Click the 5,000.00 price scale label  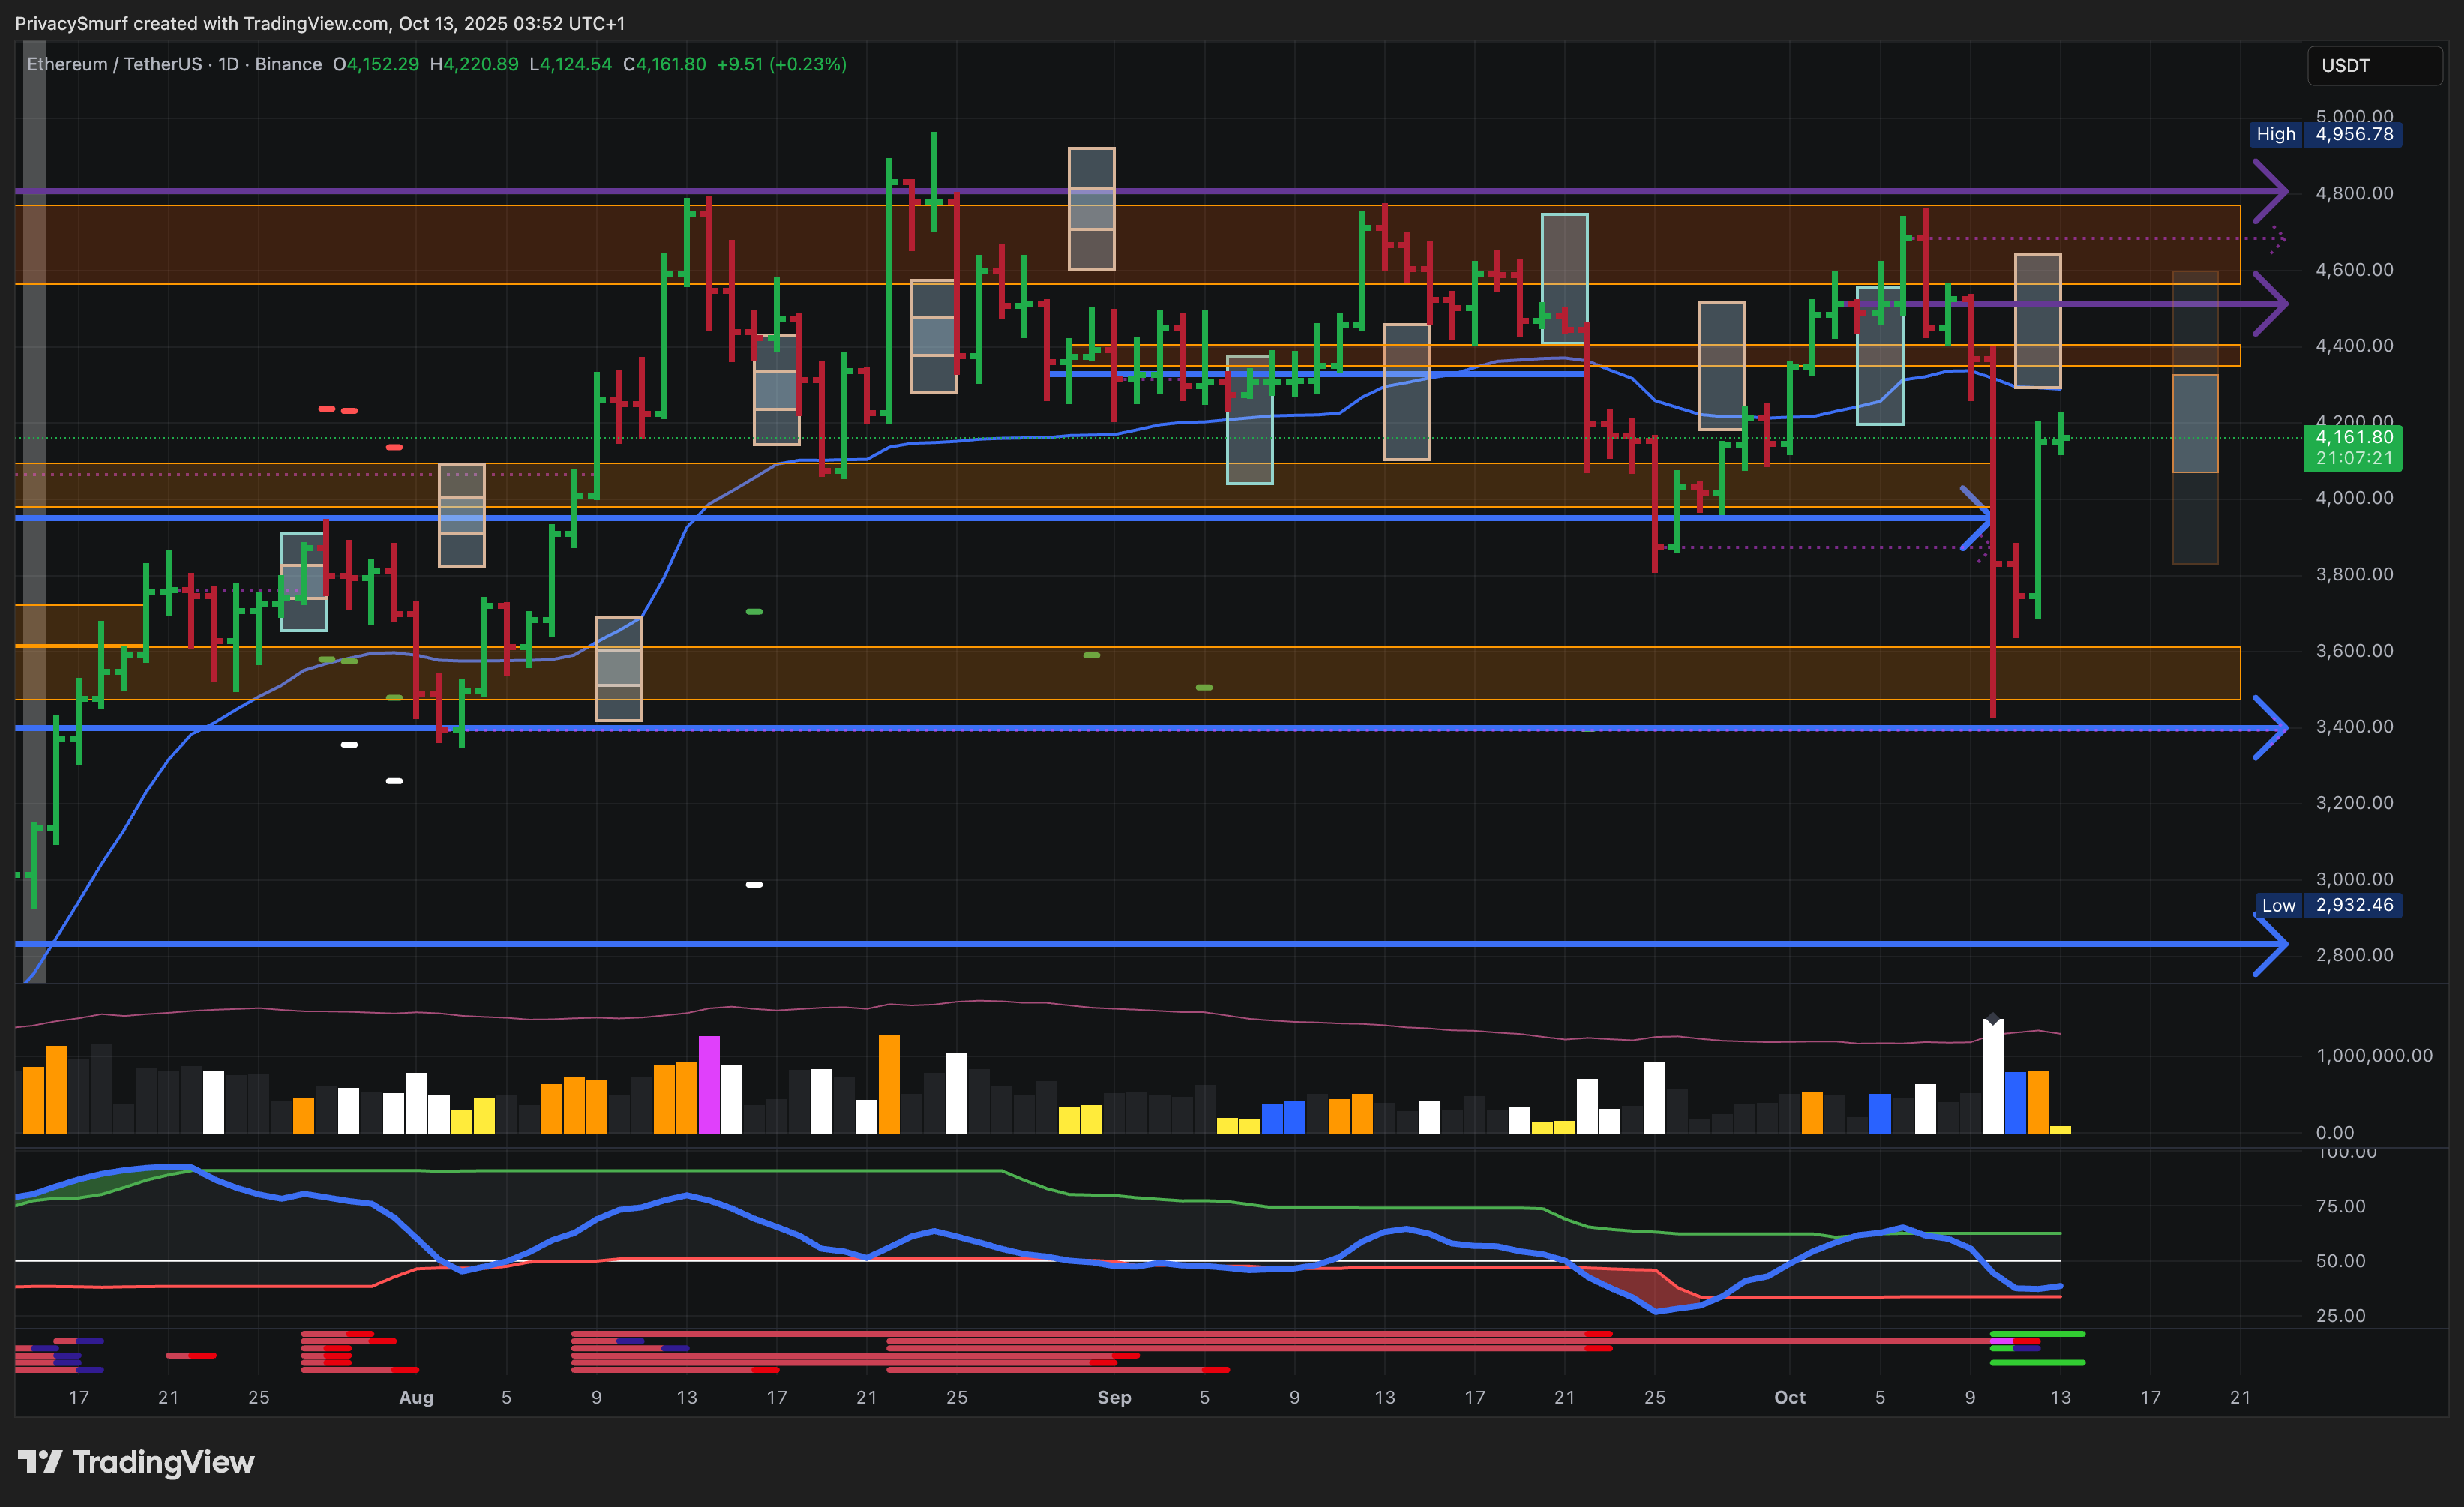(x=2354, y=116)
